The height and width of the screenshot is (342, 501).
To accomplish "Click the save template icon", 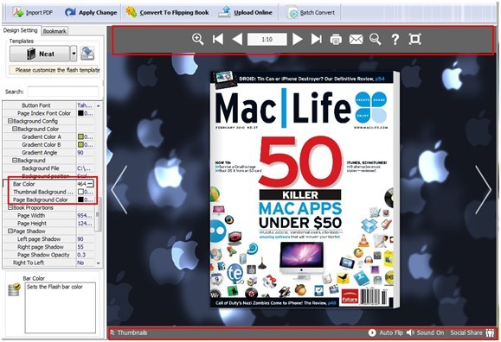I will (x=87, y=53).
